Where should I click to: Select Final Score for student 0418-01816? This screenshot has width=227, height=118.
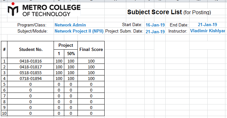coord(91,61)
